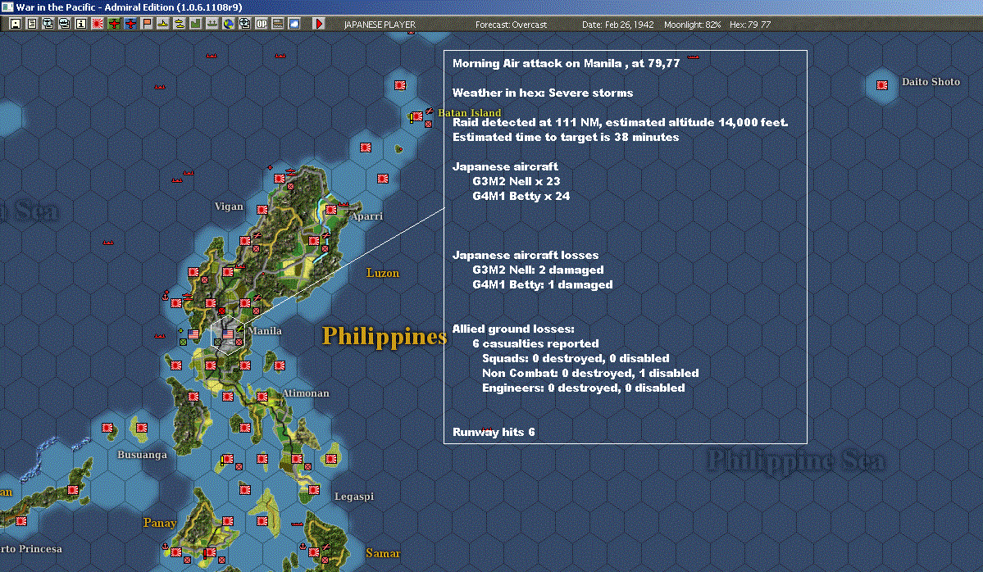Click the green land terrain toolbar icon
This screenshot has height=572, width=983.
pyautogui.click(x=196, y=24)
